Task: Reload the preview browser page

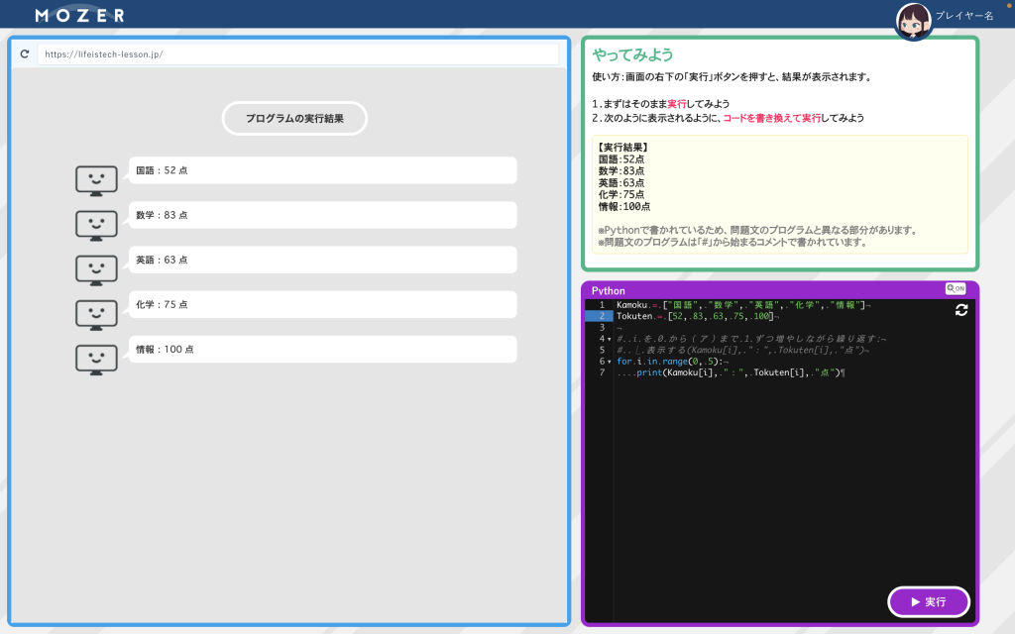Action: pyautogui.click(x=25, y=54)
